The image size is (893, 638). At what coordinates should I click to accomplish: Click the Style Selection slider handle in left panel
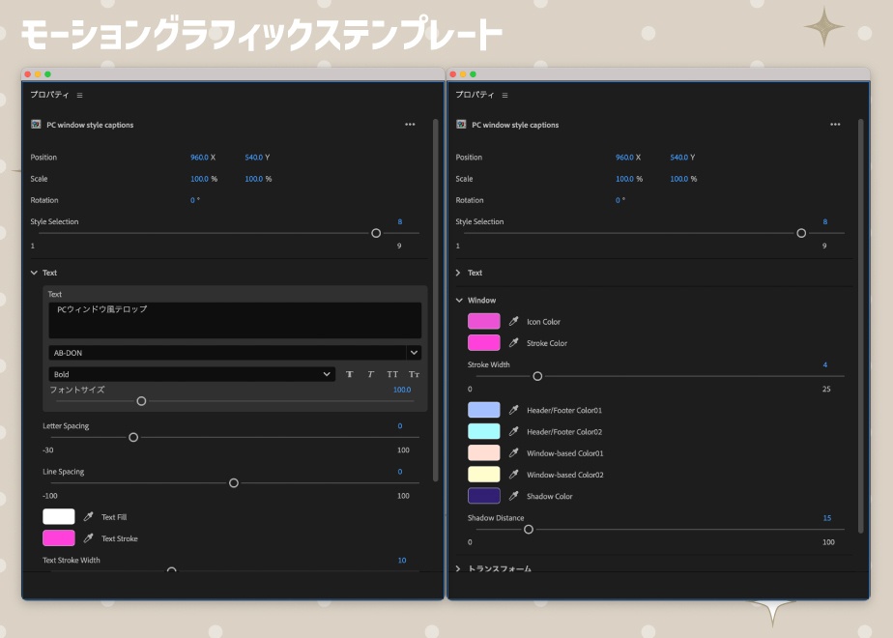(376, 233)
